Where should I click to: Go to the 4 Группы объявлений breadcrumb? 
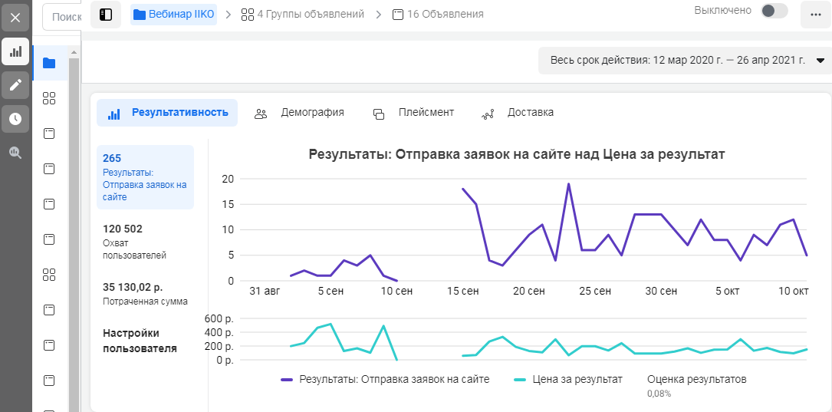coord(302,15)
